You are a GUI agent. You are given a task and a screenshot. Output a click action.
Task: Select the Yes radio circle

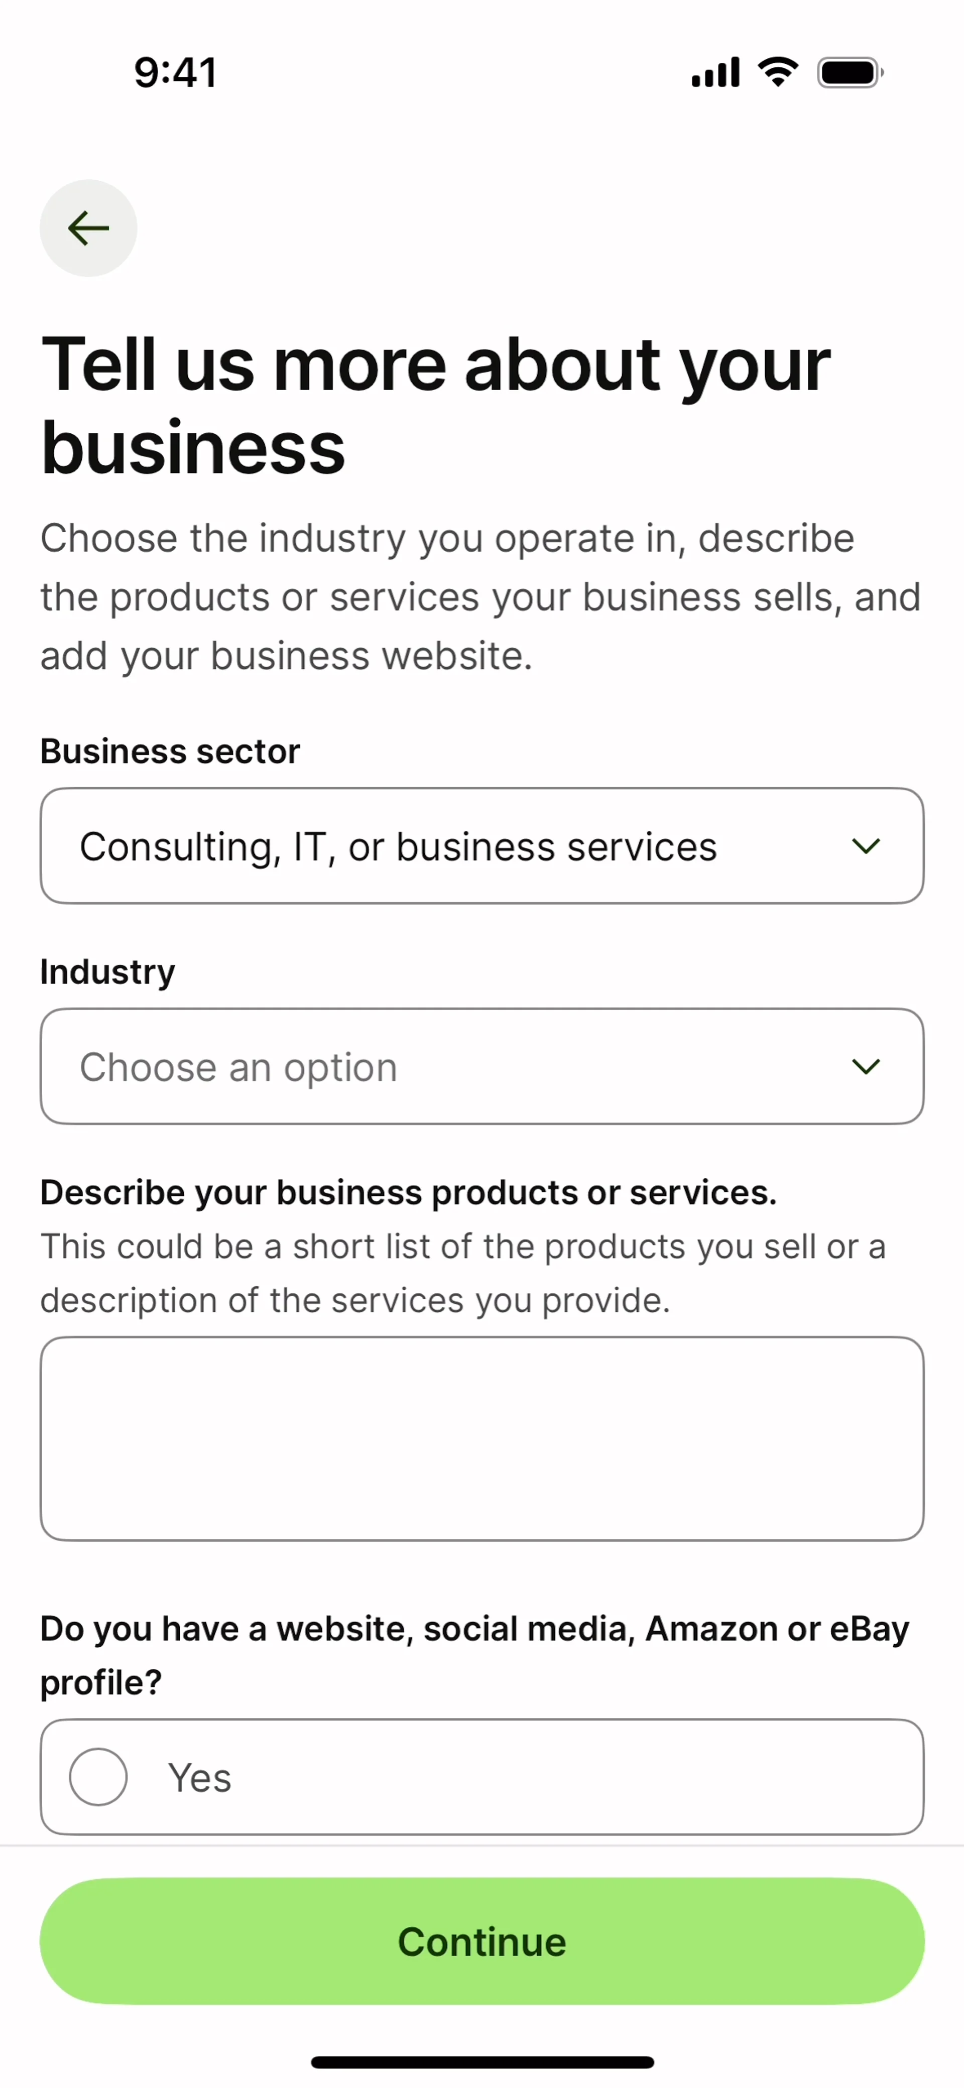coord(98,1777)
